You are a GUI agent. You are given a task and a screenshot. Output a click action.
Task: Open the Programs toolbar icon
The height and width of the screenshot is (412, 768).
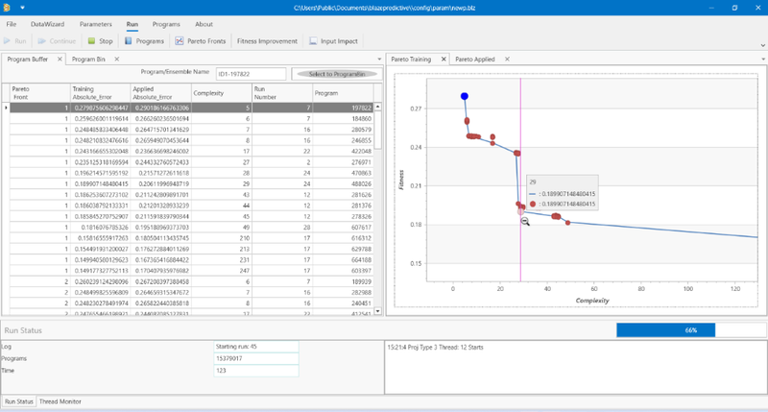tap(129, 41)
